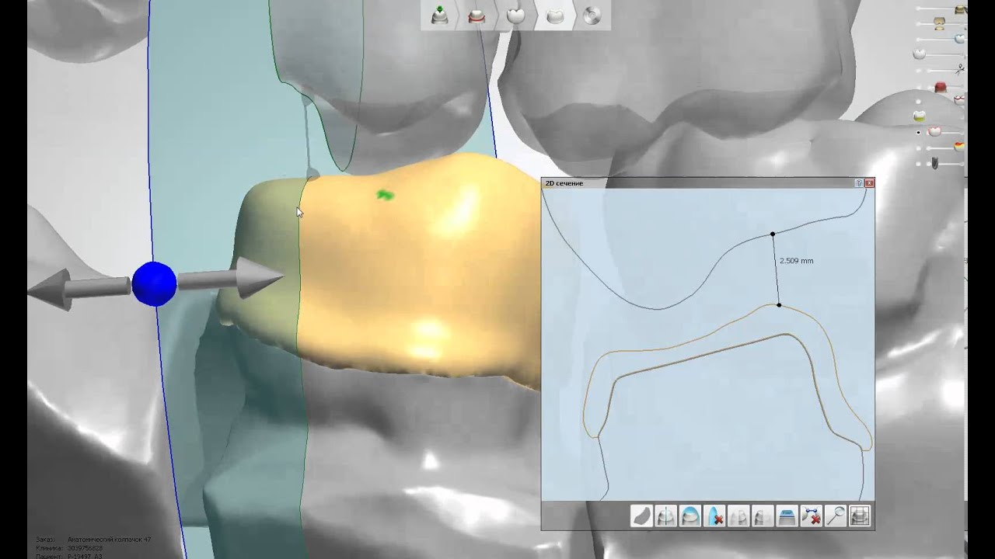Screen dimensions: 995x559
Task: Click the 2.509 mm measurement label
Action: (x=796, y=261)
